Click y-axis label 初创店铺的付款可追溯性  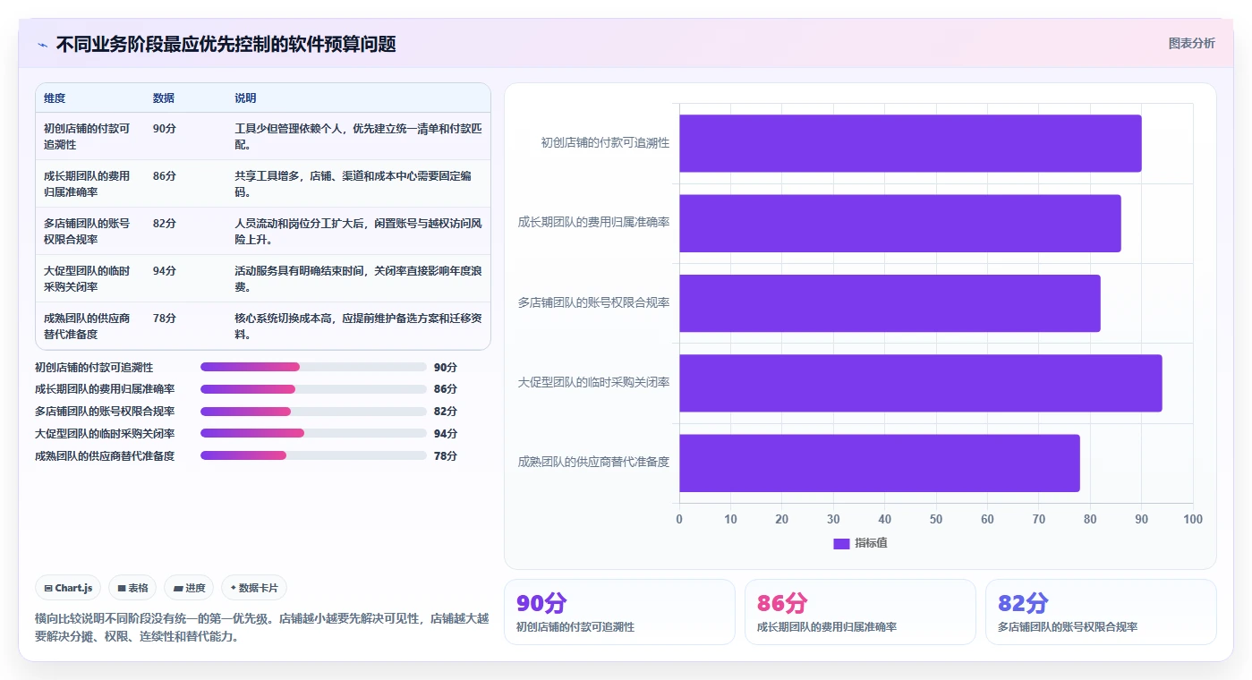(605, 143)
